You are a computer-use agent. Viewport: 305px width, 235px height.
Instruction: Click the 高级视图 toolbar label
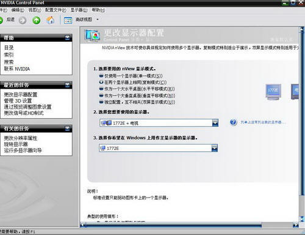coord(84,20)
